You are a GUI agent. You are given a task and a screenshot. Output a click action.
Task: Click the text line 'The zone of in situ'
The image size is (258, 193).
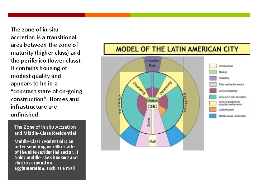(34, 30)
